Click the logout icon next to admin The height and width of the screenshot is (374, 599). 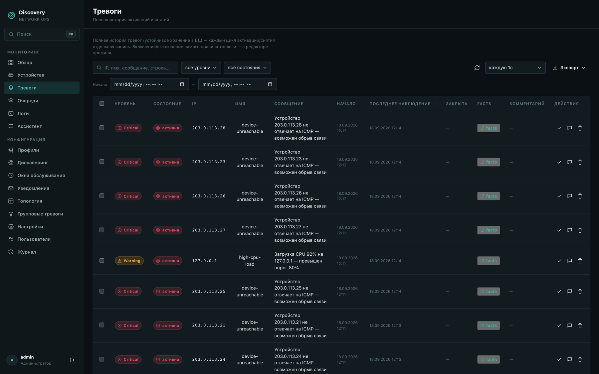click(72, 360)
